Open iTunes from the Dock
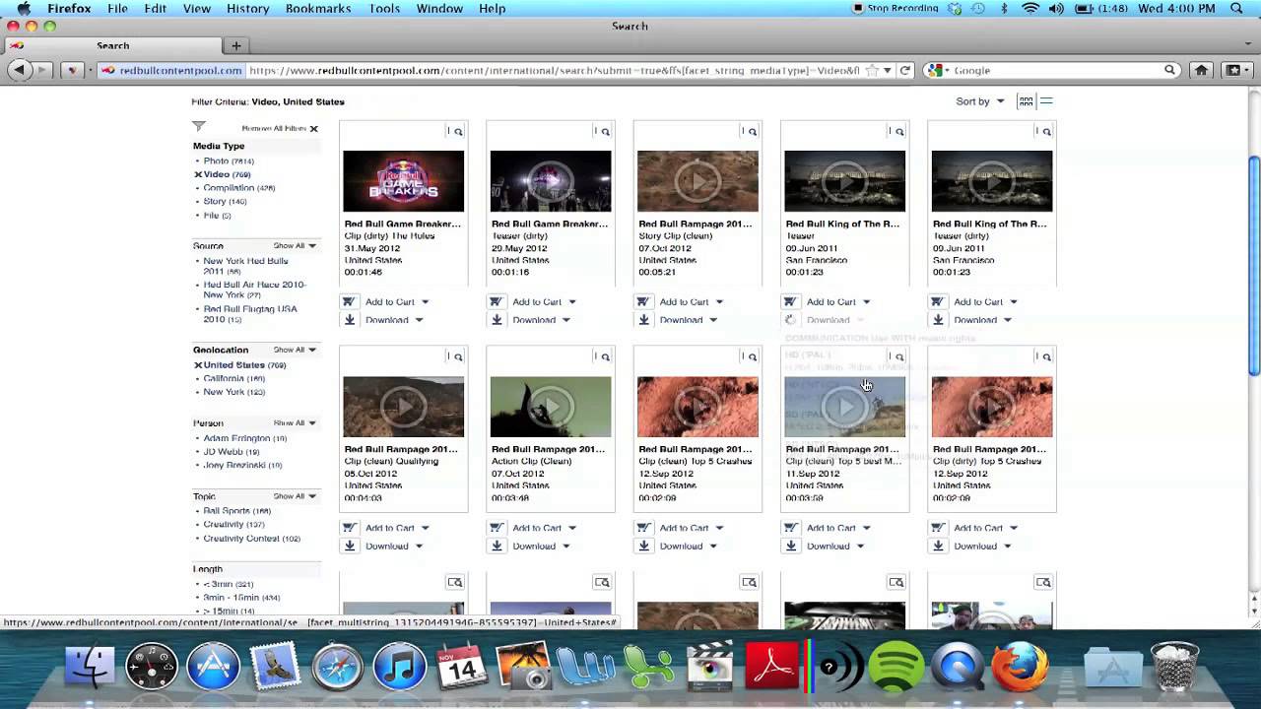This screenshot has width=1261, height=709. [399, 667]
